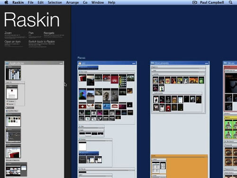Click the folder icon beside Music title

click(x=225, y=63)
